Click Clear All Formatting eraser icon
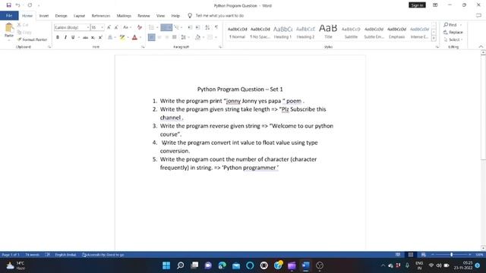 140,27
